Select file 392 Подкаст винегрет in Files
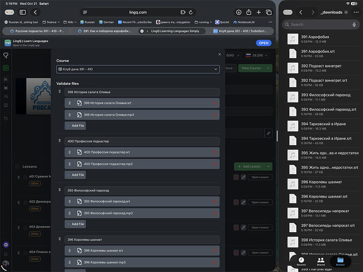 pos(323,68)
